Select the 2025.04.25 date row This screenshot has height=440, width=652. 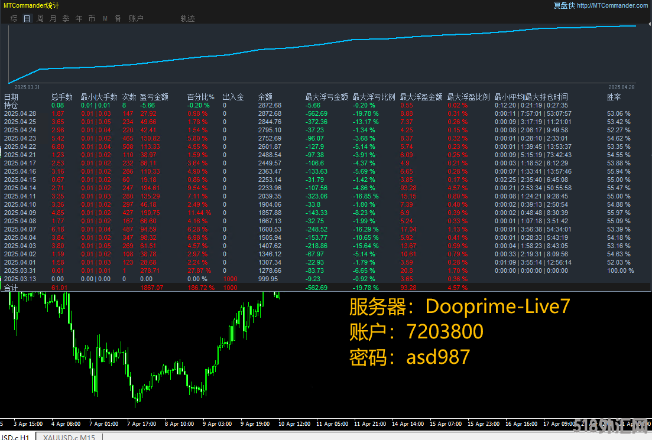click(20, 122)
